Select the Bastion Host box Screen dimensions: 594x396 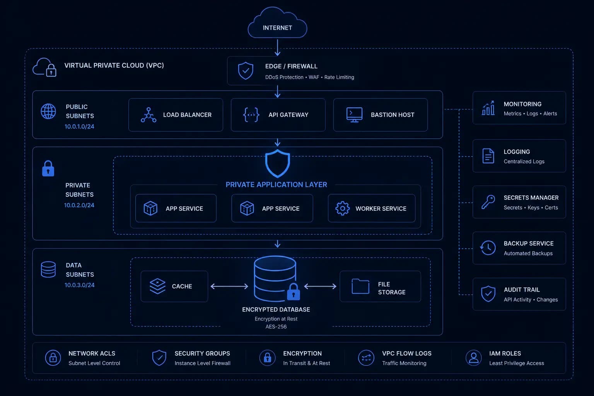pyautogui.click(x=381, y=115)
